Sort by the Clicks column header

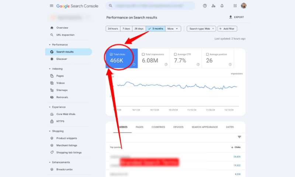[x=236, y=147]
